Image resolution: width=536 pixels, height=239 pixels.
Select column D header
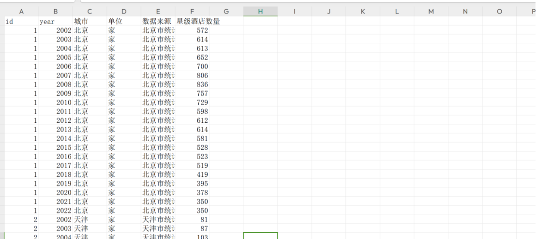(124, 12)
